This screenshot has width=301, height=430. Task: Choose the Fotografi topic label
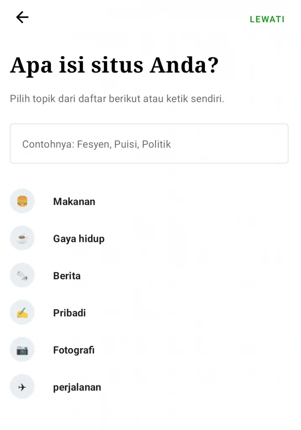(74, 350)
